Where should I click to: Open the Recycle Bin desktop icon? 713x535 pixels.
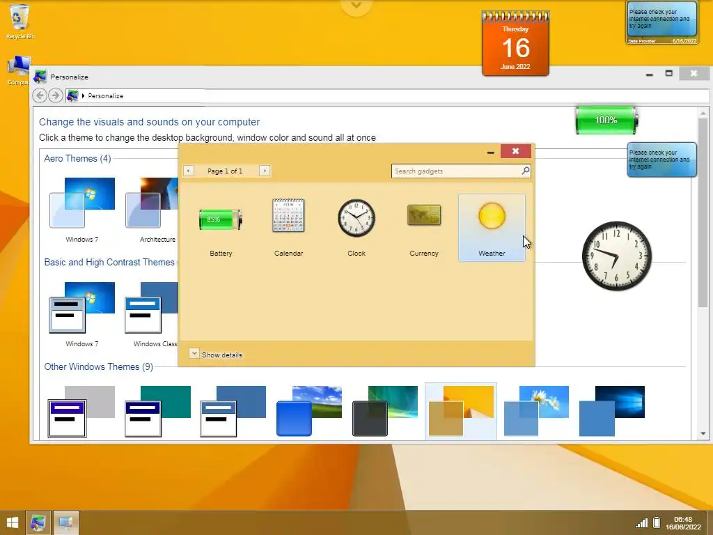(x=19, y=22)
